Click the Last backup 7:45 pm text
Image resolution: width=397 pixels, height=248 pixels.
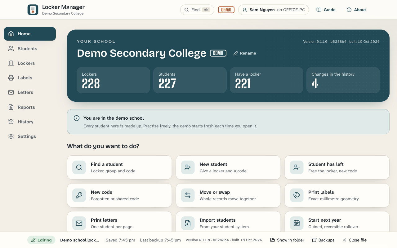pyautogui.click(x=160, y=240)
